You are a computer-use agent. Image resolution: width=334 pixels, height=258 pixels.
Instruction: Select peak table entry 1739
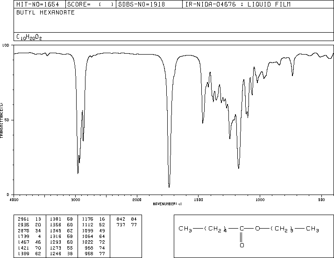click(23, 236)
